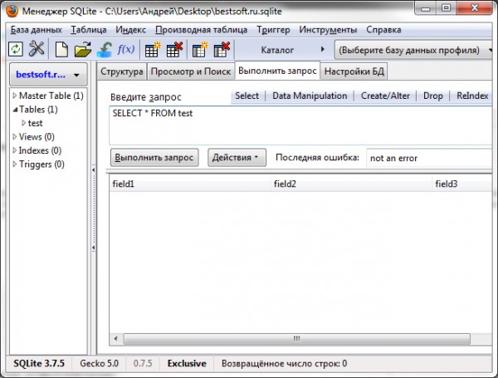Switch to the Настройки БД tab
Viewport: 498px width, 378px height.
click(x=354, y=71)
